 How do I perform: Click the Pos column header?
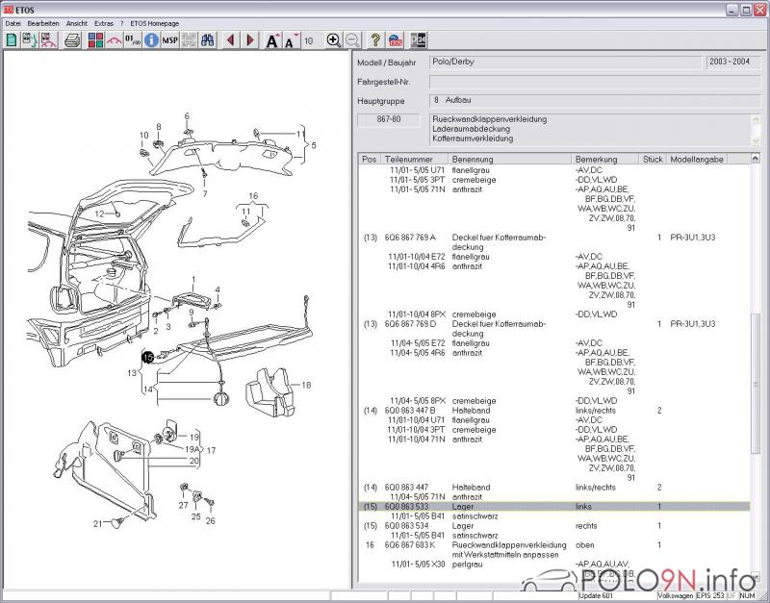[x=370, y=159]
